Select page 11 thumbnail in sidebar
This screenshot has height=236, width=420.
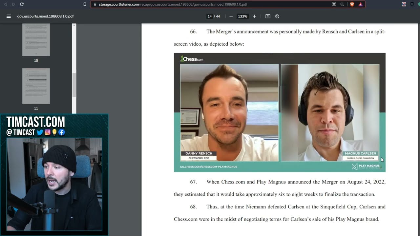click(36, 86)
